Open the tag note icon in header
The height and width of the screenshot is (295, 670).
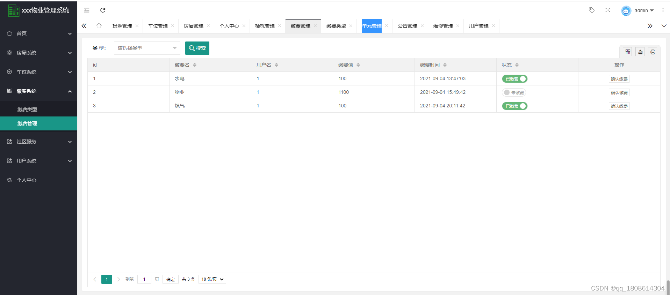(x=592, y=10)
